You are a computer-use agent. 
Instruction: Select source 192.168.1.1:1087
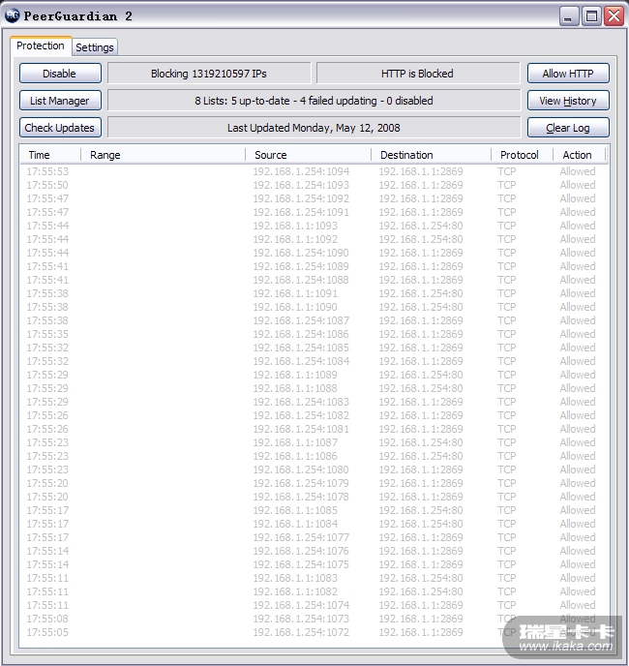click(295, 442)
